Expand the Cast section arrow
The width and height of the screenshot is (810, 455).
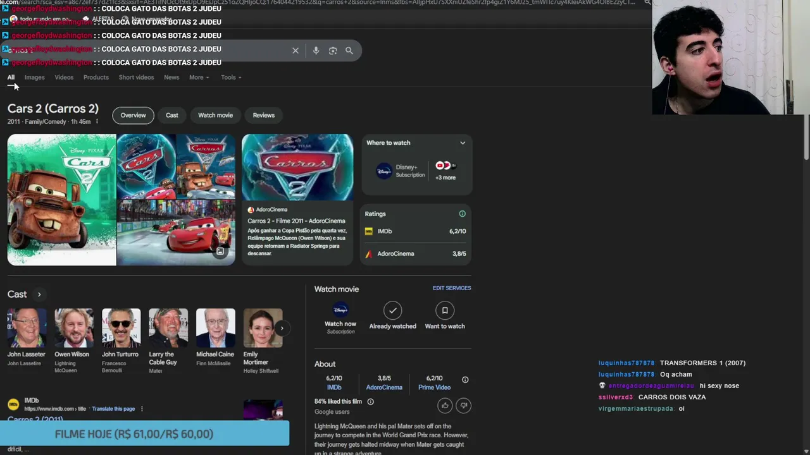[x=39, y=294]
